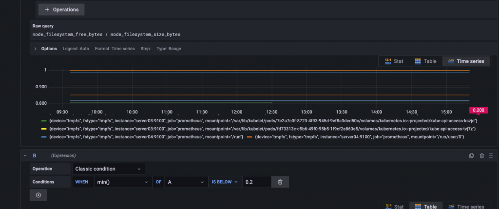Click the yellow legend swatch for kube-api-access-tvj7z
Image resolution: width=499 pixels, height=209 pixels.
click(x=44, y=129)
